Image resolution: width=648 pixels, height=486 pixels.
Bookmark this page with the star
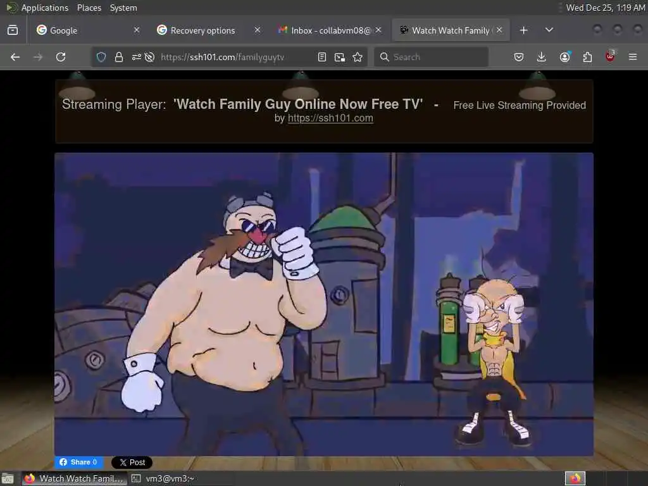coord(358,57)
